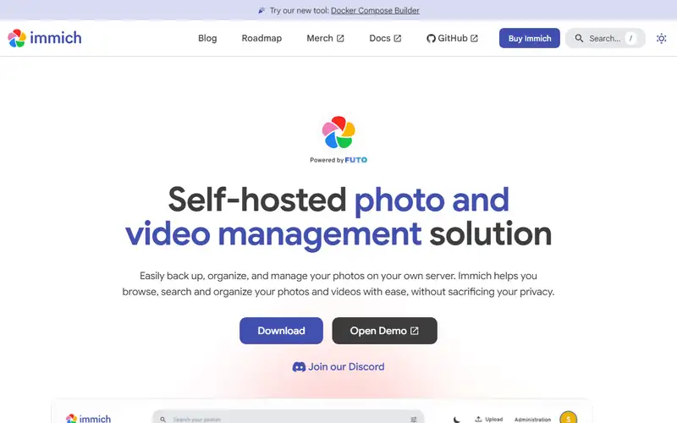Click the 'Easily back up, organize' description paragraph
The height and width of the screenshot is (423, 677).
[x=338, y=283]
